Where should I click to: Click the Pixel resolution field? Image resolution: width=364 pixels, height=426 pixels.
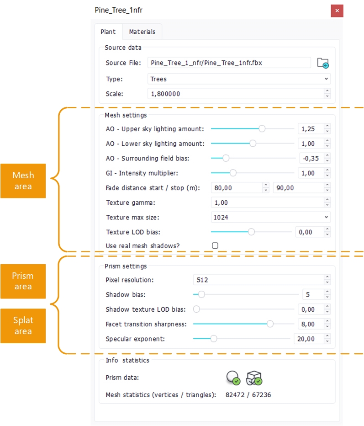(258, 280)
